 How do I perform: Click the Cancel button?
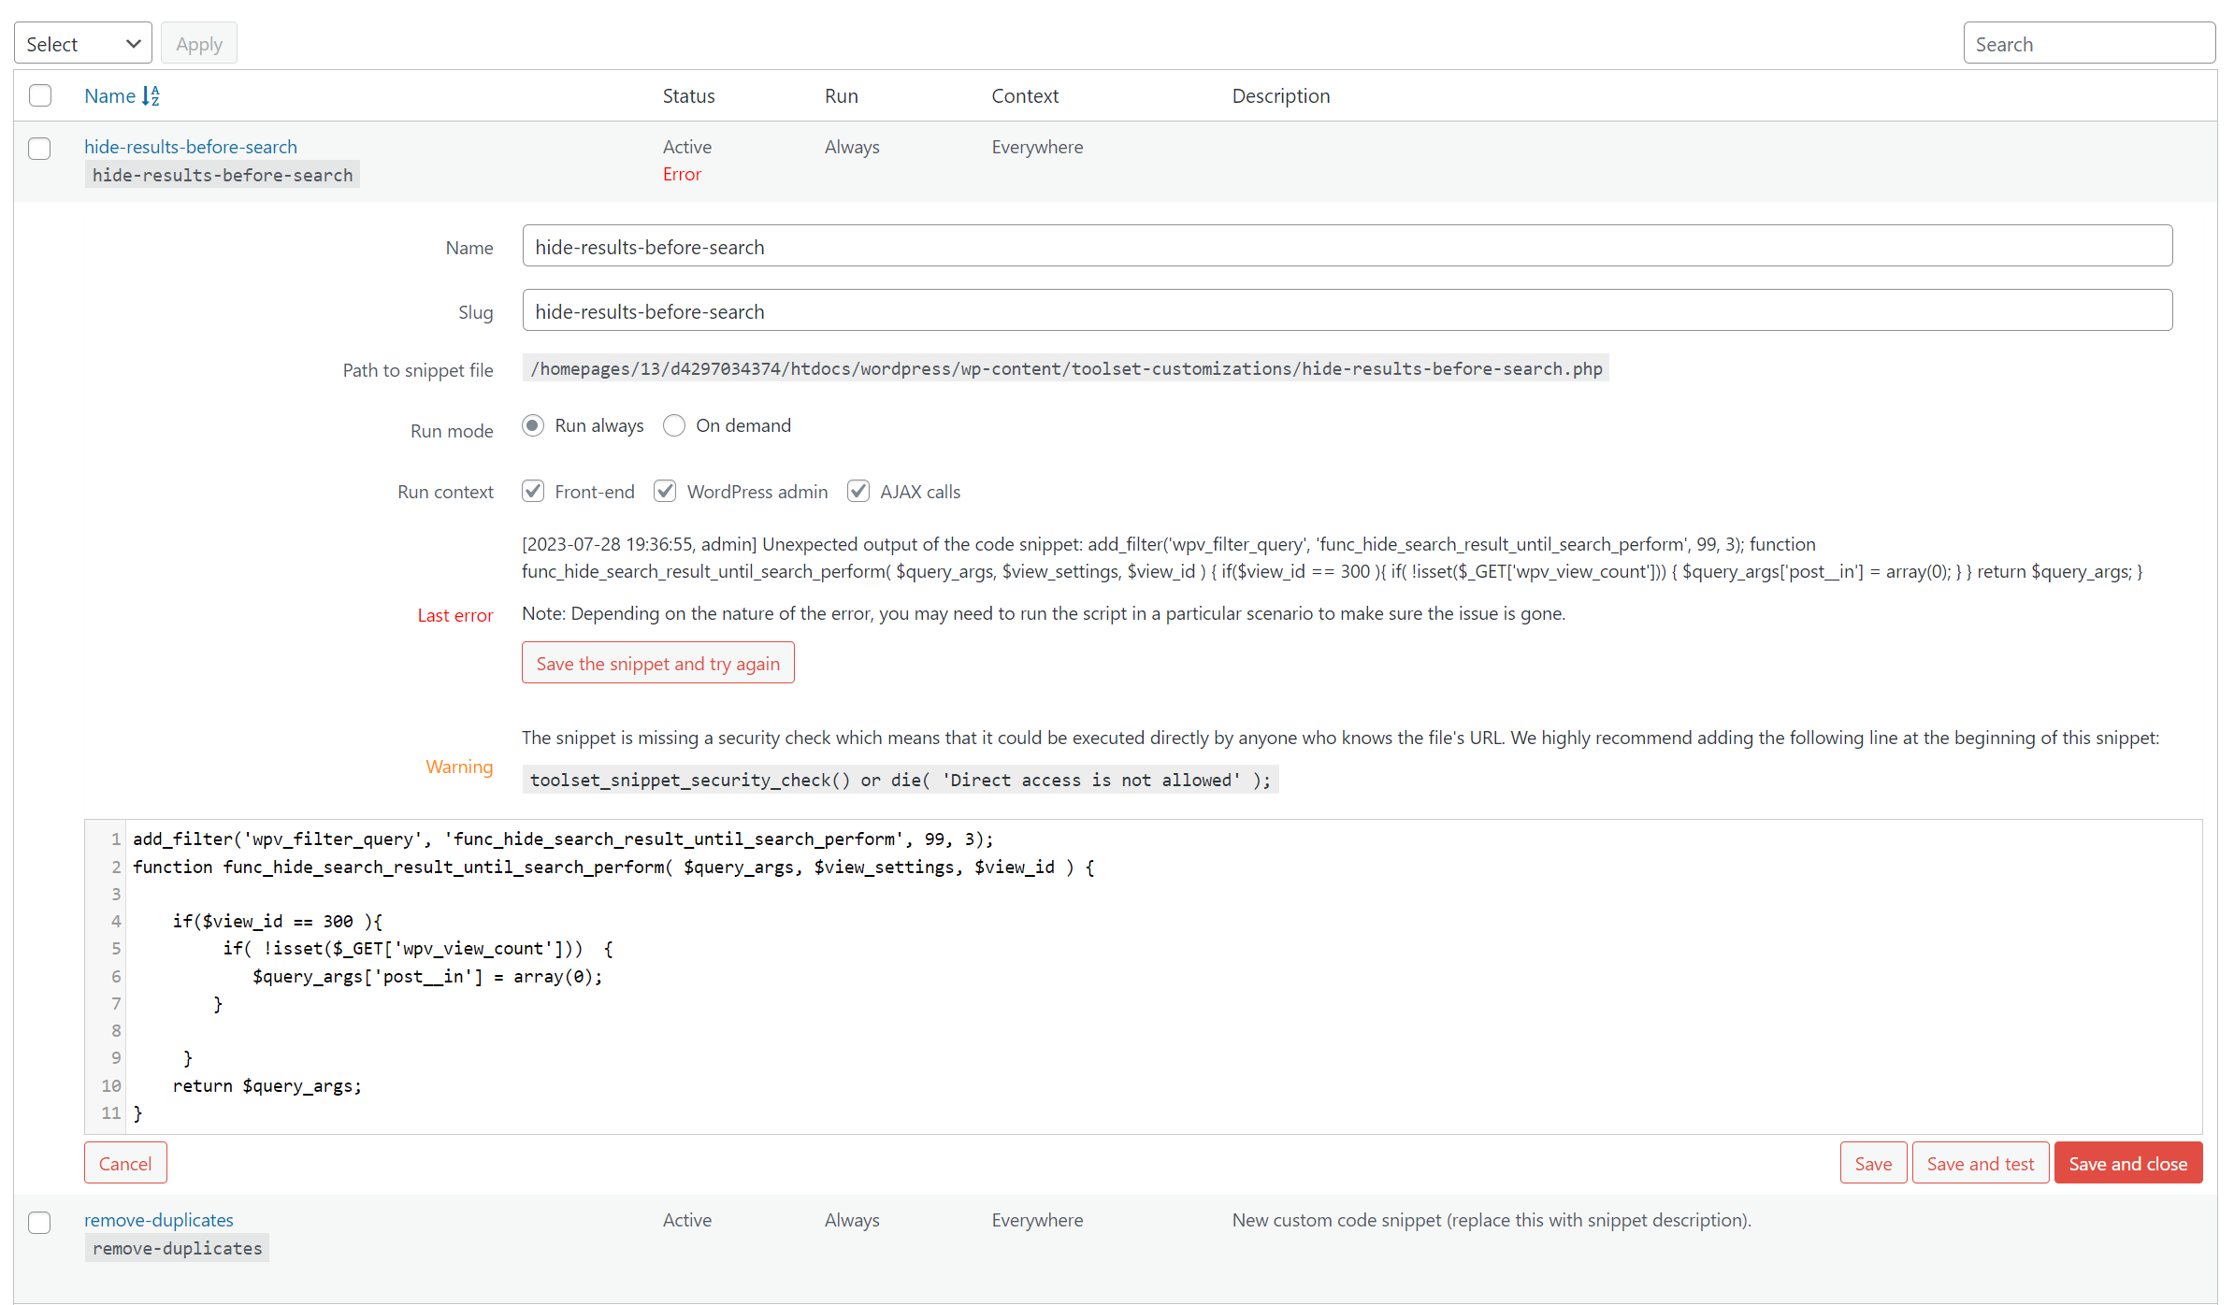(x=125, y=1163)
